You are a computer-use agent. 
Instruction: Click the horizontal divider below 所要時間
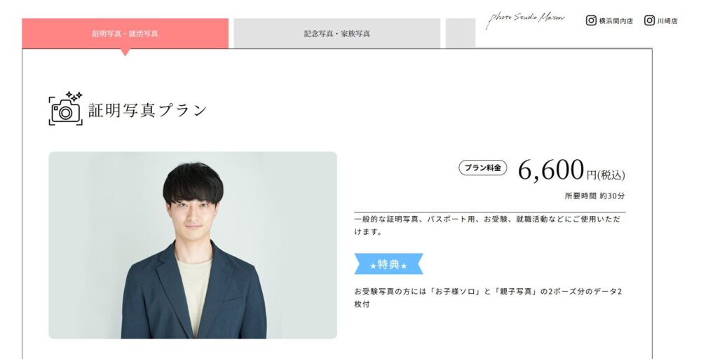click(490, 212)
